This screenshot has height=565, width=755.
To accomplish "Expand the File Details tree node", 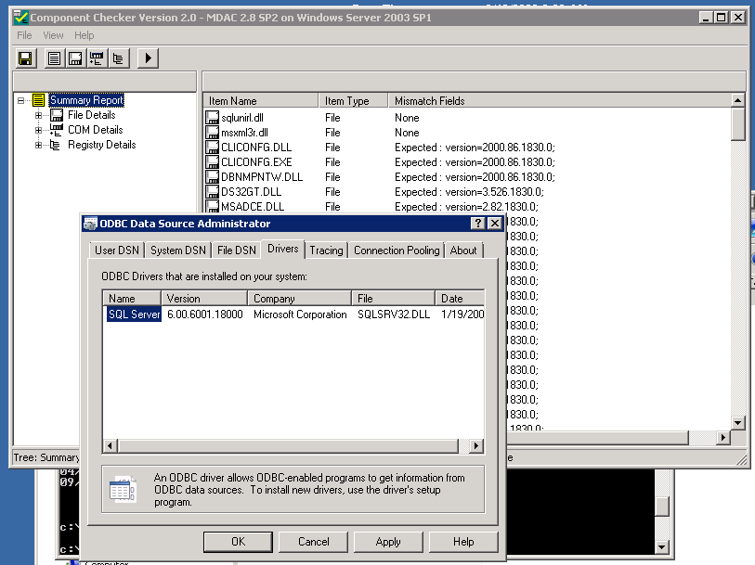I will click(39, 115).
